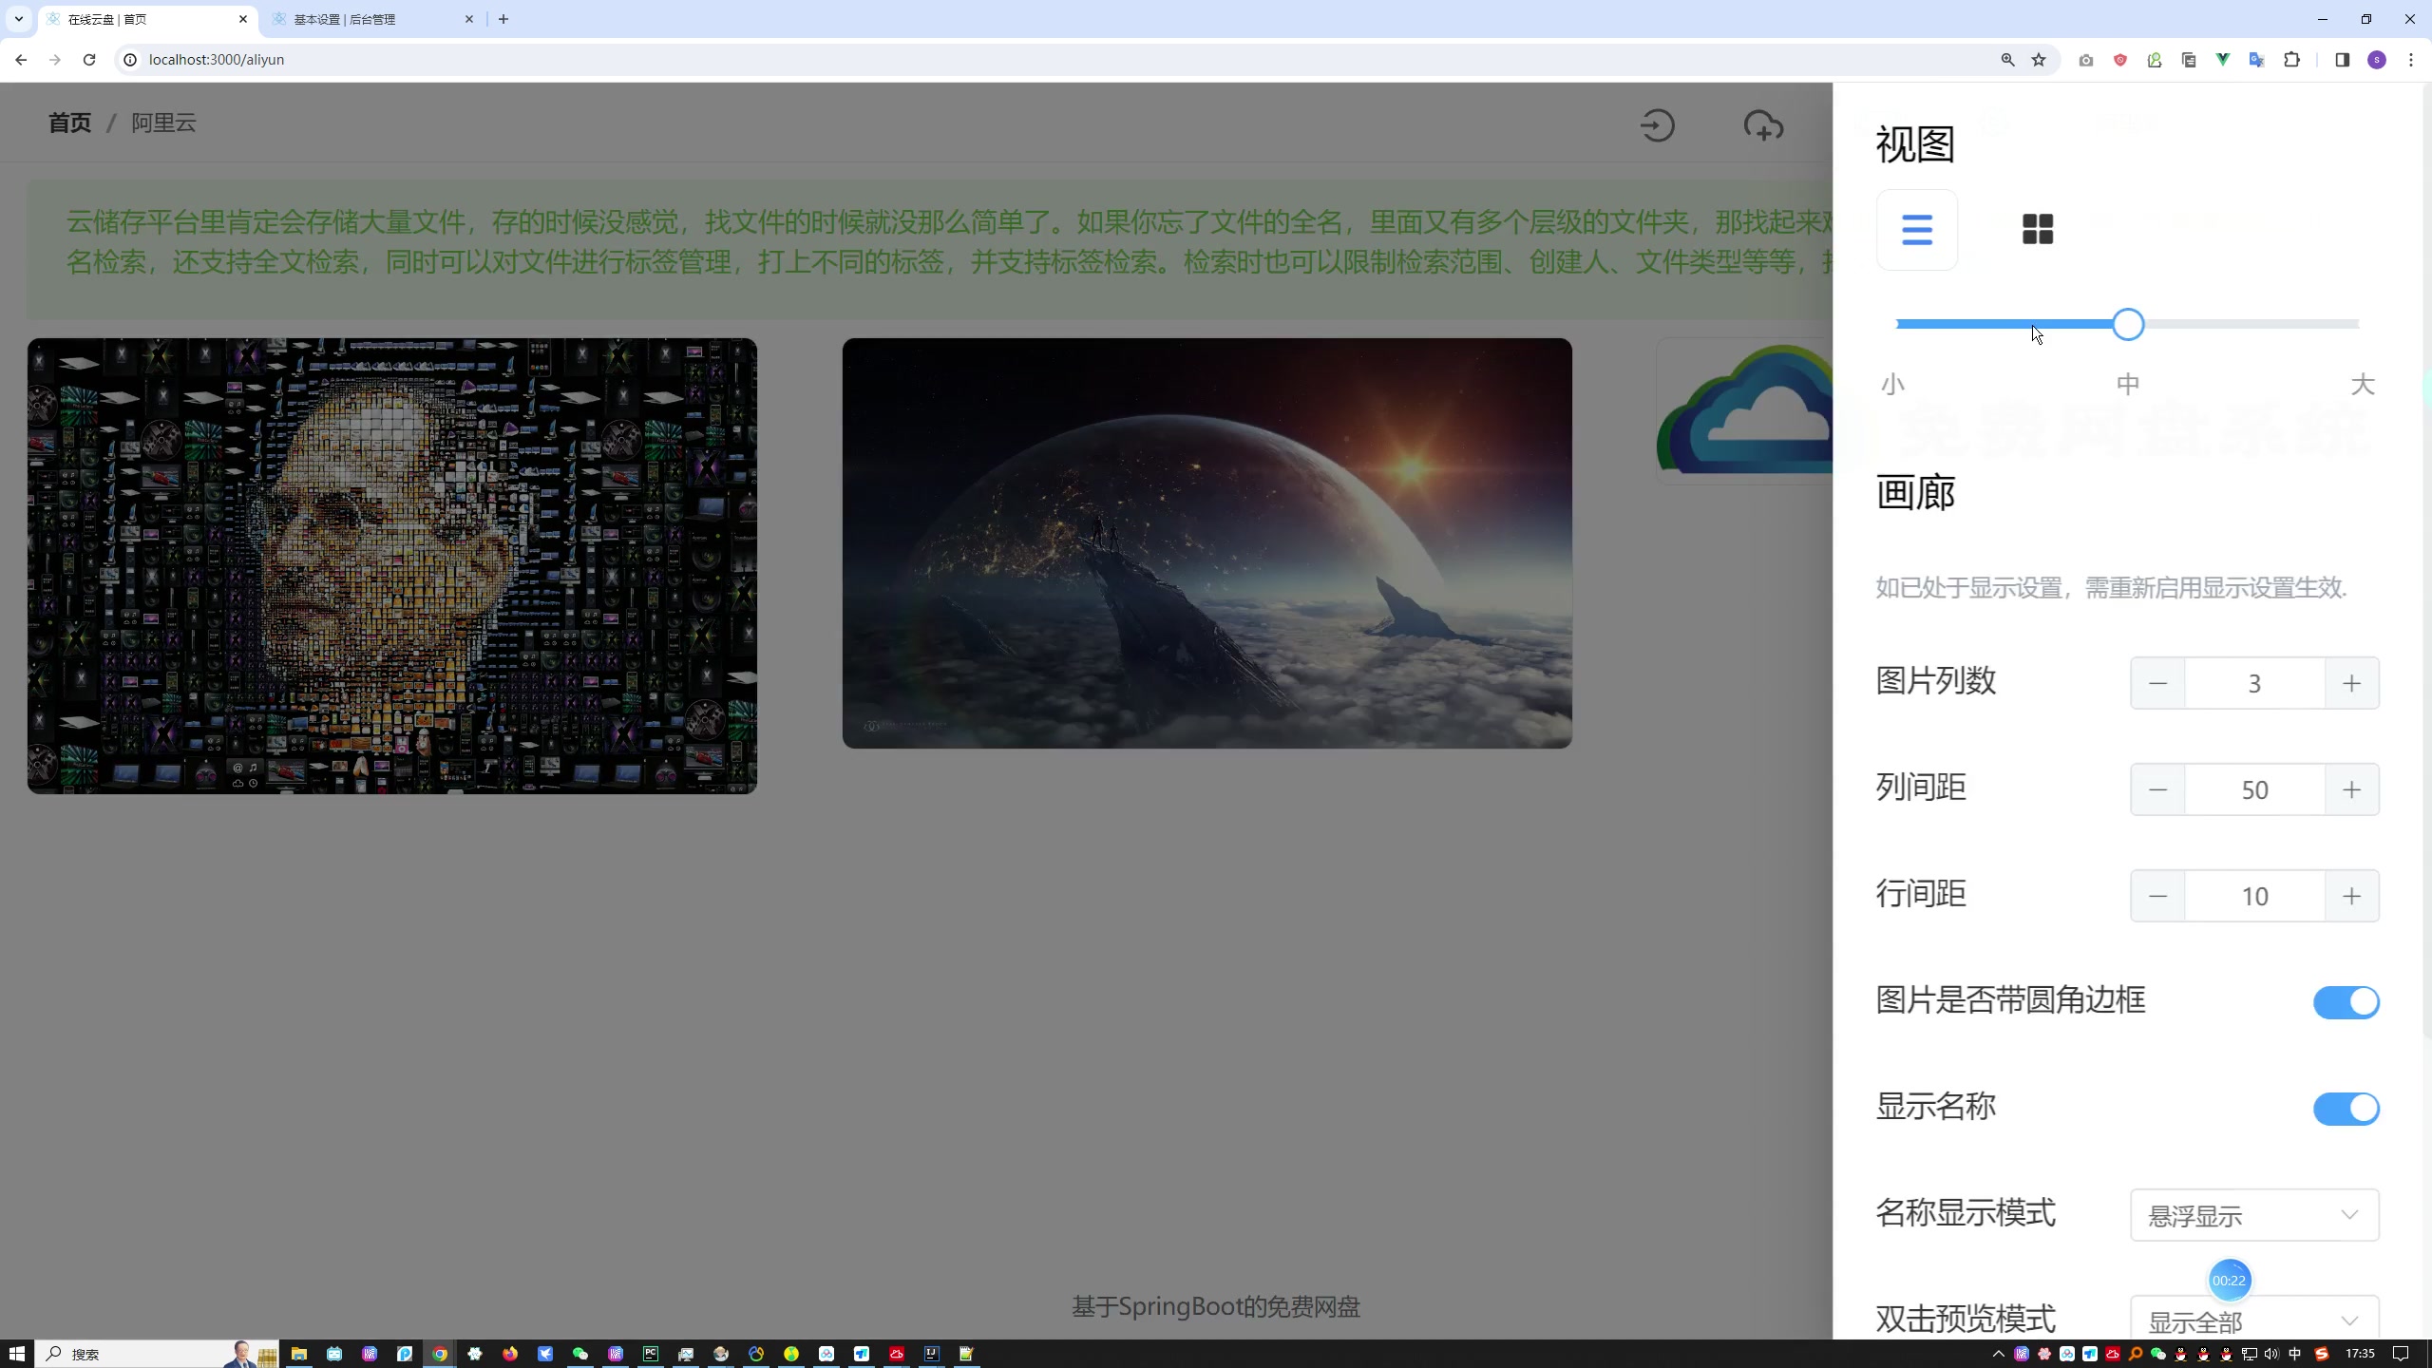Go back to previous page
2432x1368 pixels.
click(x=21, y=60)
